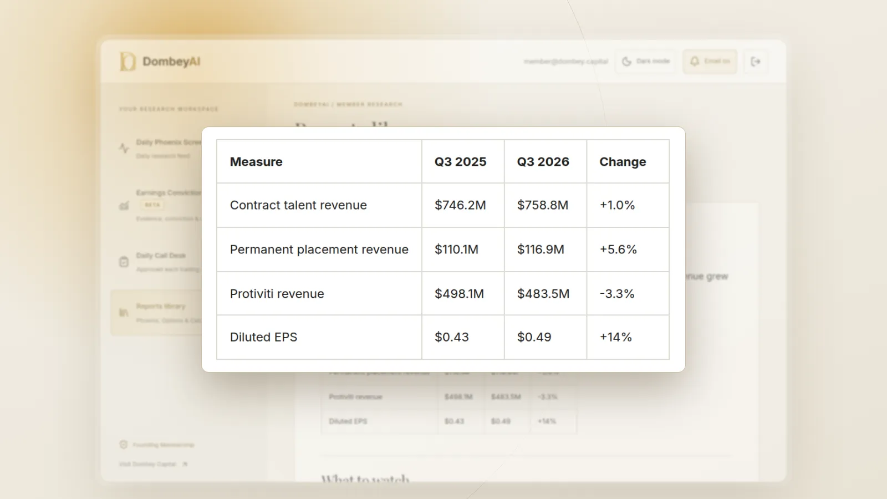Screen dimensions: 887x499
Task: Click the +1.0% change value
Action: pyautogui.click(x=617, y=205)
